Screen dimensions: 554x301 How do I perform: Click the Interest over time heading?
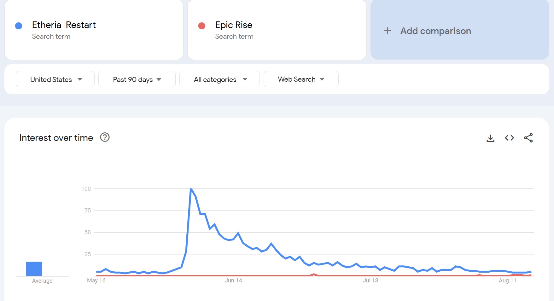pyautogui.click(x=56, y=138)
